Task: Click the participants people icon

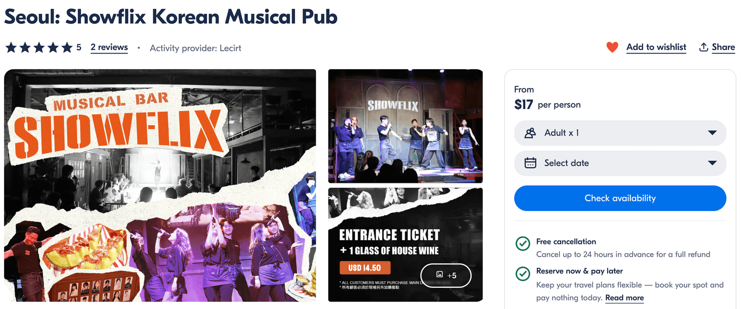Action: [x=530, y=133]
